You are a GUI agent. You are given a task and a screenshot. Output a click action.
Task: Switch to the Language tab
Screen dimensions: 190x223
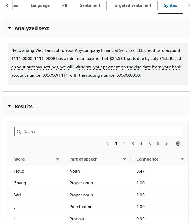coord(40,5)
